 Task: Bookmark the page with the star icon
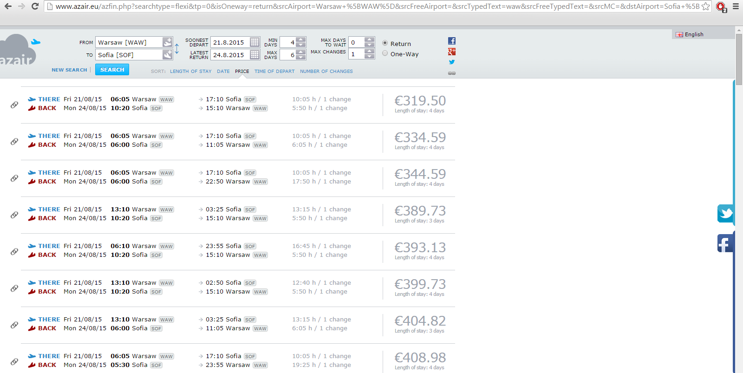click(705, 7)
